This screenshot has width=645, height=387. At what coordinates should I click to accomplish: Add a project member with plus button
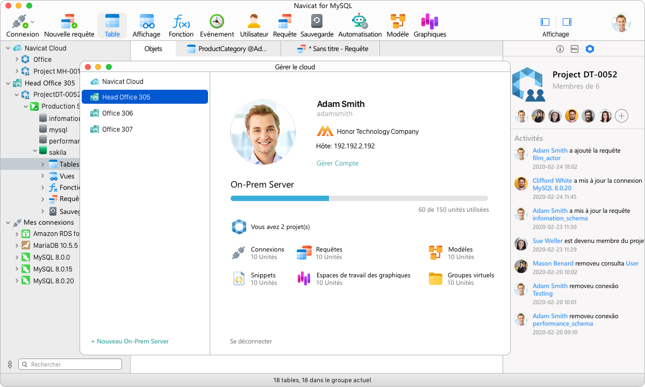click(x=621, y=116)
